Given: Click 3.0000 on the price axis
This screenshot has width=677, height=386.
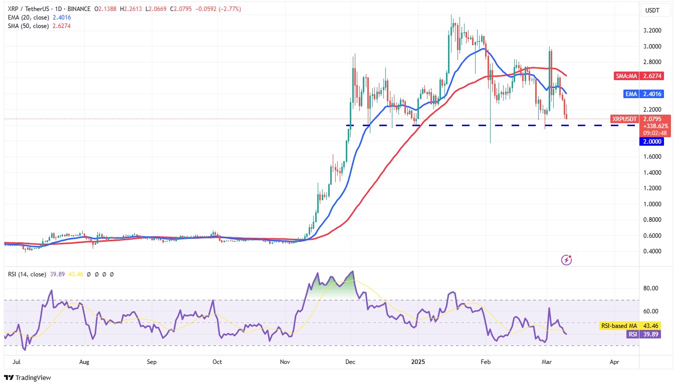Looking at the screenshot, I should click(x=652, y=47).
